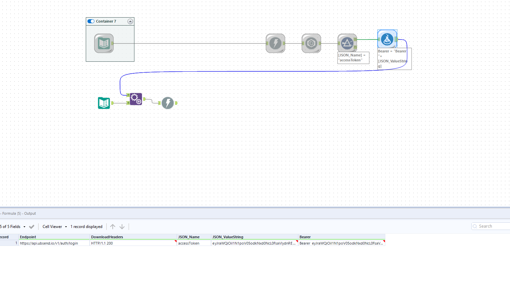Click the previous record up arrow
This screenshot has width=510, height=296.
tap(113, 226)
